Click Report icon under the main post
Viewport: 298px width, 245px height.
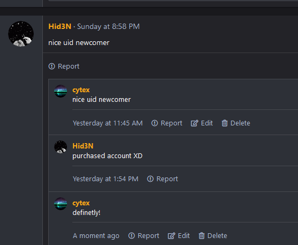click(x=51, y=66)
